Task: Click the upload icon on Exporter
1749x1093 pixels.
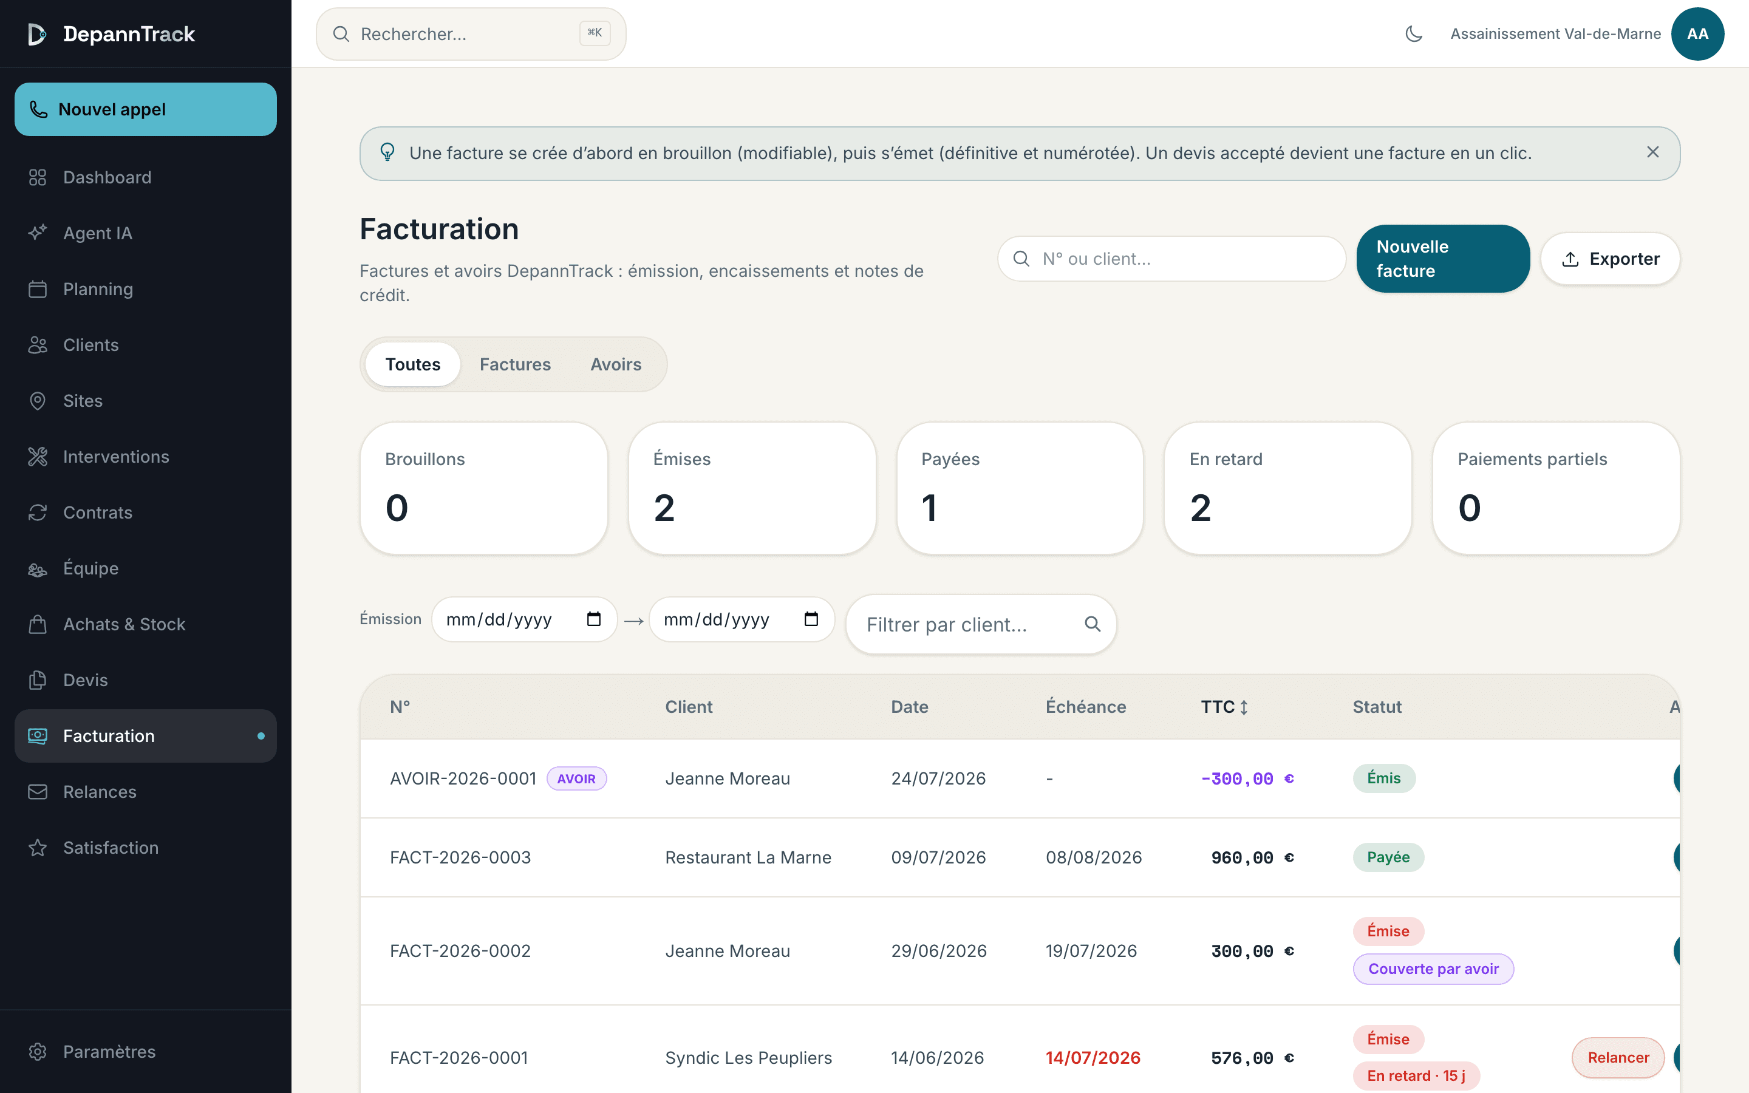Action: (1570, 259)
